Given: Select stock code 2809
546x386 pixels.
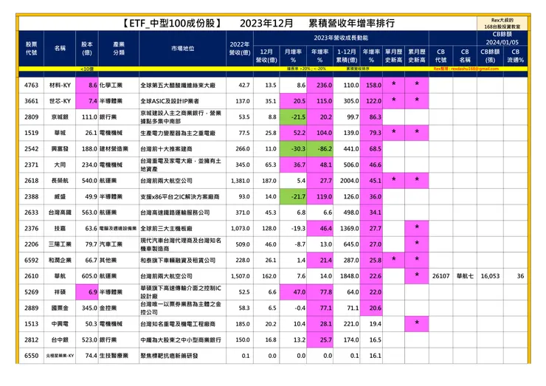Looking at the screenshot, I should coord(31,117).
